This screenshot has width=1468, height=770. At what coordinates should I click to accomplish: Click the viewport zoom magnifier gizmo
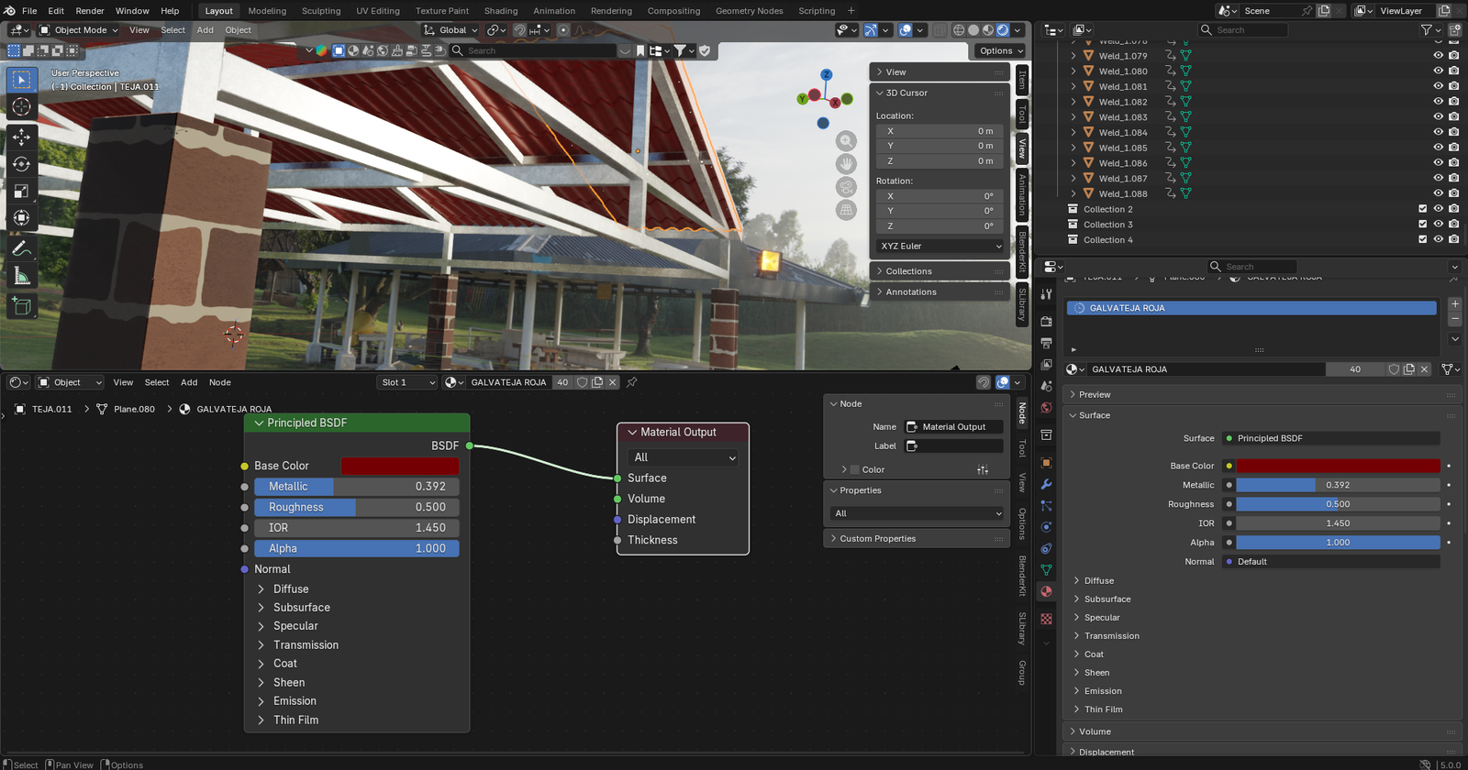pyautogui.click(x=846, y=141)
